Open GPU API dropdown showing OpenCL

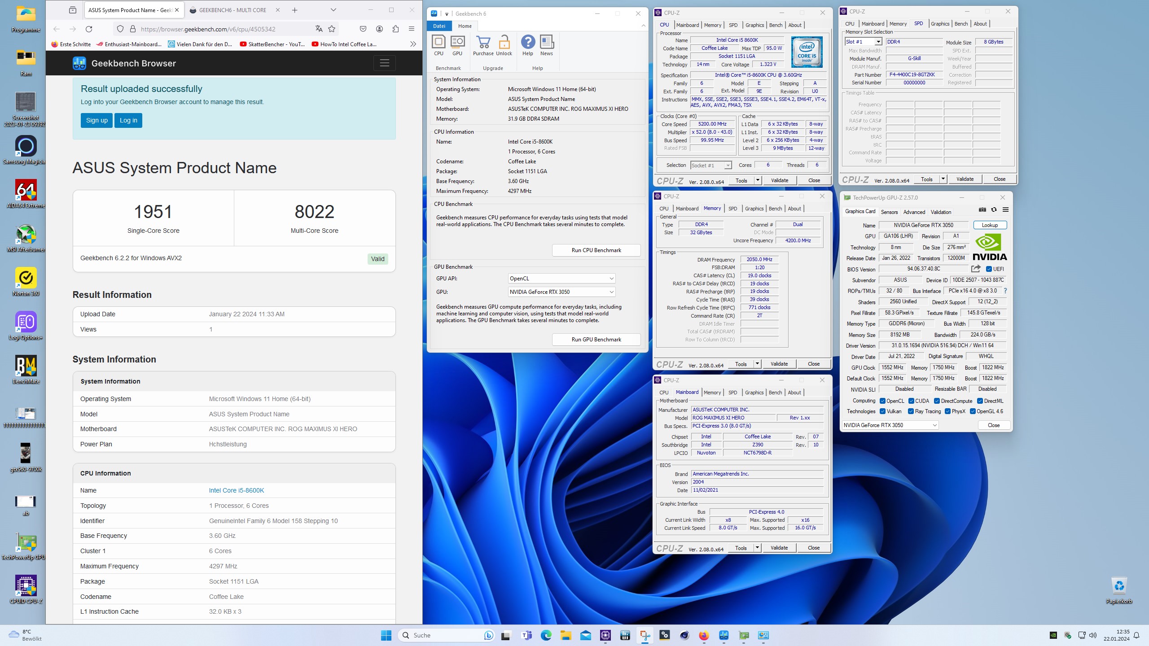561,279
